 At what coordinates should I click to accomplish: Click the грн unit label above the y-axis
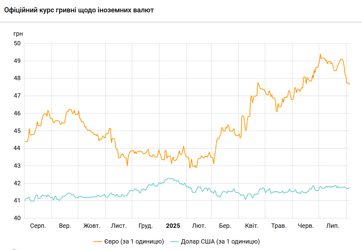[18, 33]
